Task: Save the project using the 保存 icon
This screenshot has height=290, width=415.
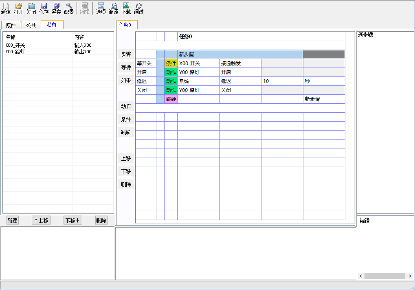Action: (x=44, y=8)
